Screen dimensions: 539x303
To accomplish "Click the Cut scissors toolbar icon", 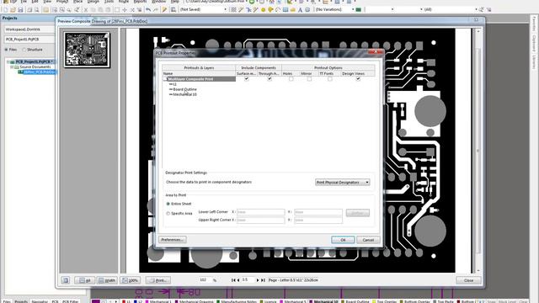I will click(86, 10).
